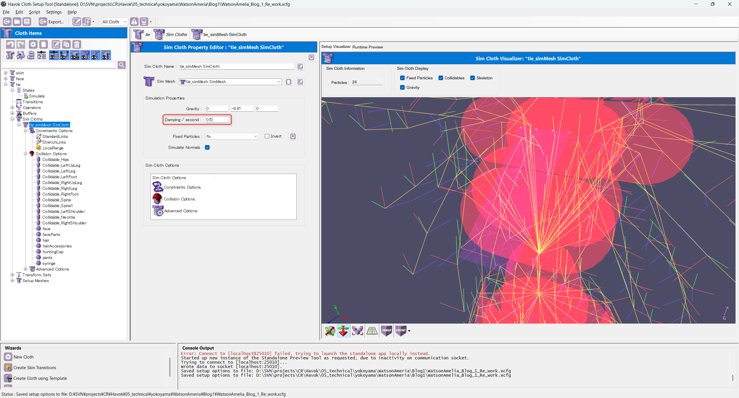Viewport: 739px width, 398px height.
Task: Open the Script menu
Action: pos(34,12)
